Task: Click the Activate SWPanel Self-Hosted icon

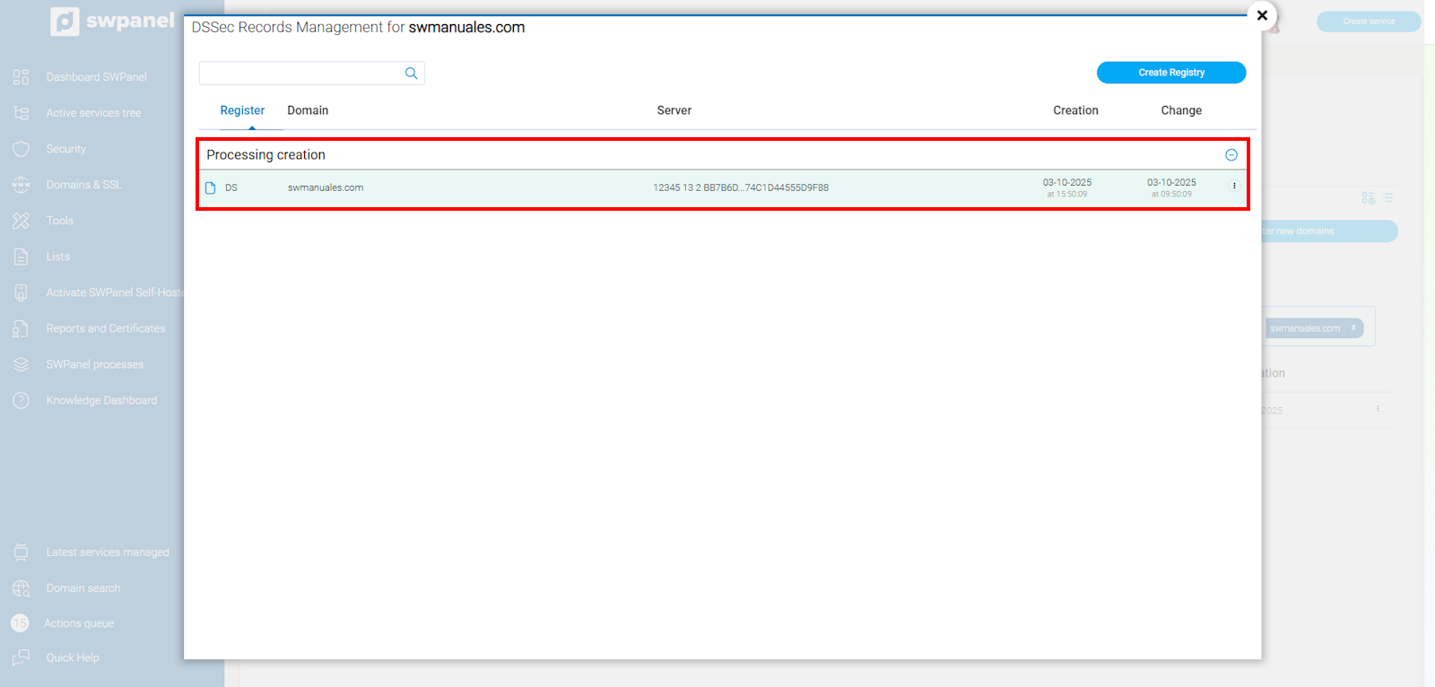Action: 22,292
